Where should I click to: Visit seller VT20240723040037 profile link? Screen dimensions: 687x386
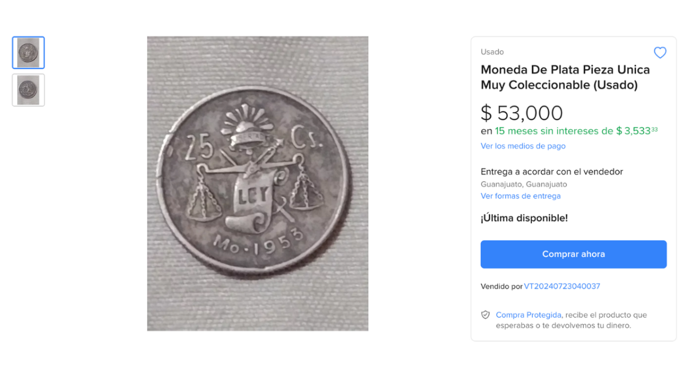562,286
